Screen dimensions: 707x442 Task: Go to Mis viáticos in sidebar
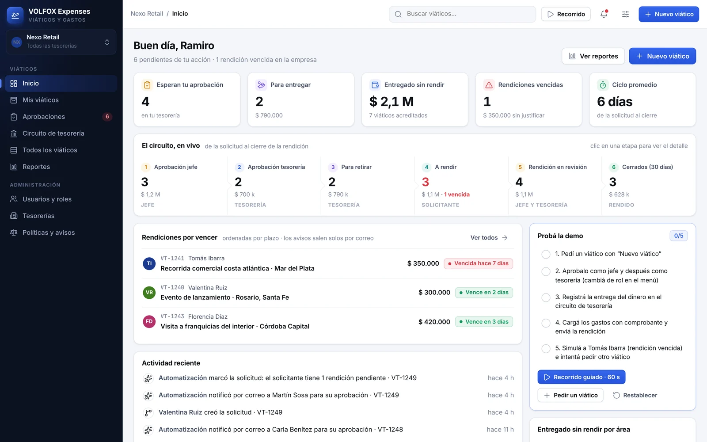pyautogui.click(x=61, y=100)
